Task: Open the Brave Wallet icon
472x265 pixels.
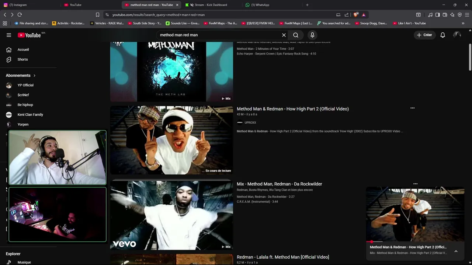Action: [445, 15]
